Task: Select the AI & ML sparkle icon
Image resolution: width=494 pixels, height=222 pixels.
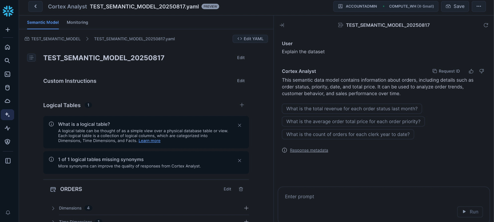Action: (7, 115)
